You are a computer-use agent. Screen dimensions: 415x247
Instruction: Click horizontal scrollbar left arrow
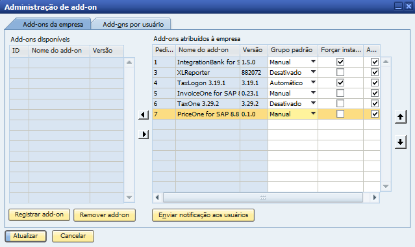157,198
